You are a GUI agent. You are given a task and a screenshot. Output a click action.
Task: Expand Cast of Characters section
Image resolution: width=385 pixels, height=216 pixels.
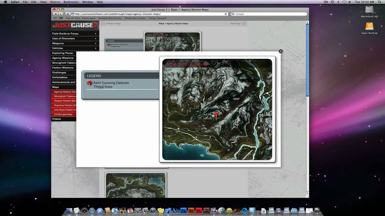pos(75,38)
